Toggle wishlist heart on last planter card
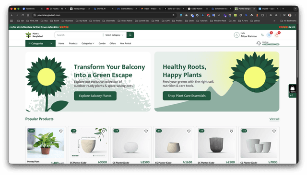This screenshot has height=175, width=307. [274, 131]
